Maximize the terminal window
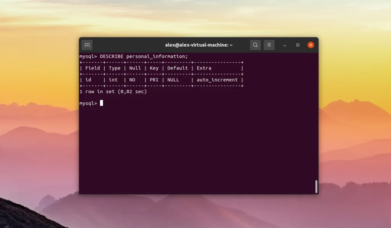The height and width of the screenshot is (228, 391). pyautogui.click(x=297, y=45)
